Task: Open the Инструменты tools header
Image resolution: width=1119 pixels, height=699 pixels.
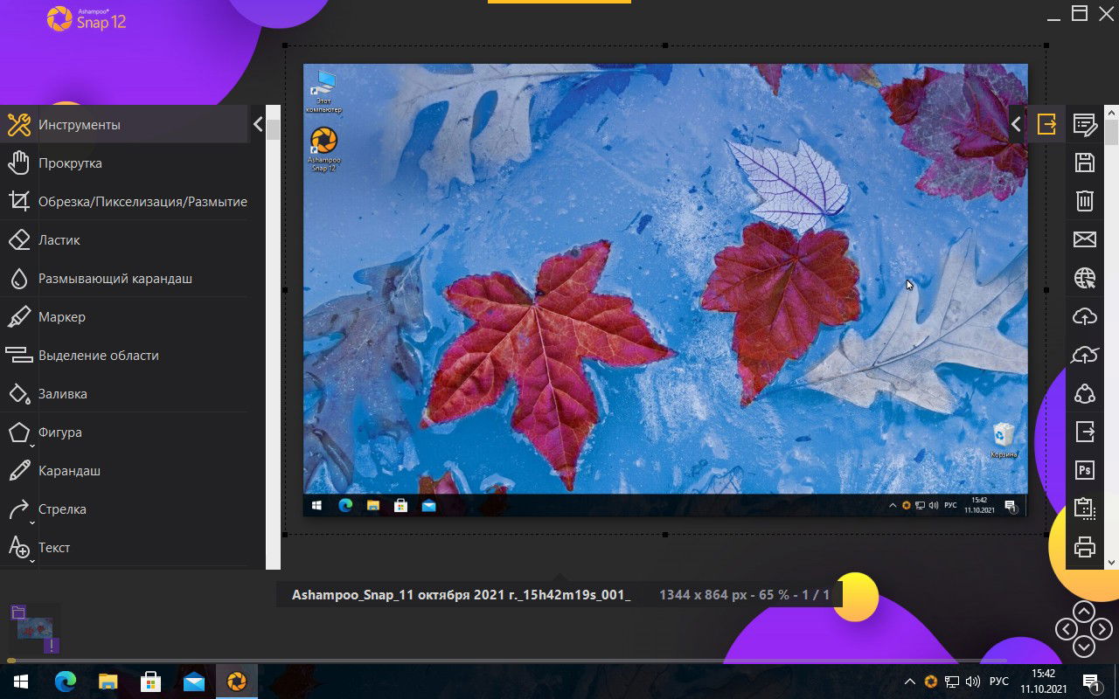Action: [124, 124]
